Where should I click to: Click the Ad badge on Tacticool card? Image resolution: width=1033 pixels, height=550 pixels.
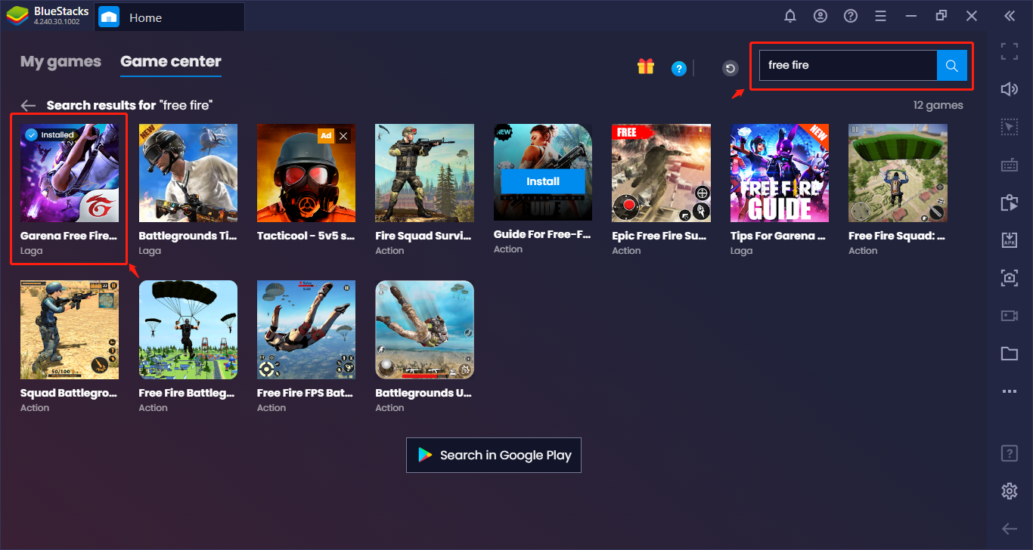[x=326, y=136]
